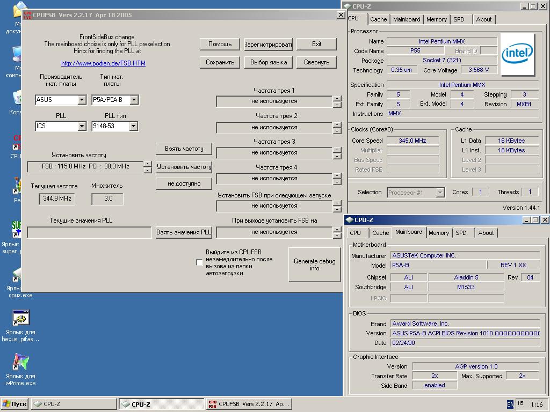Switch to Cache tab in upper CPU-Z
550x412 pixels.
pos(379,20)
